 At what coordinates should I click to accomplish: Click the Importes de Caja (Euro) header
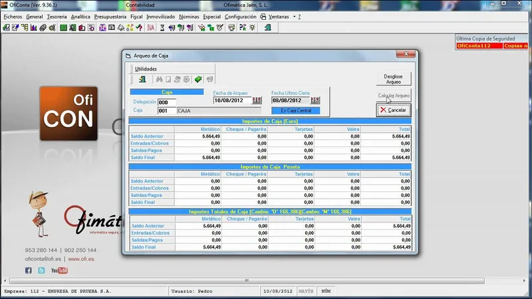(x=270, y=121)
